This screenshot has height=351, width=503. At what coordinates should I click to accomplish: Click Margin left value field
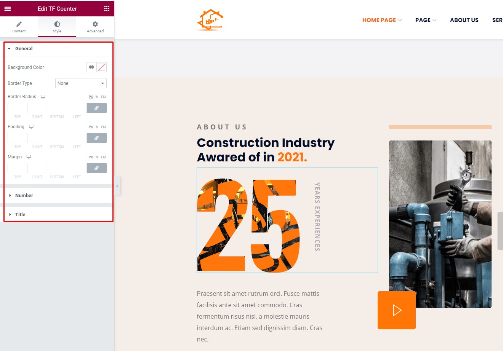point(77,168)
